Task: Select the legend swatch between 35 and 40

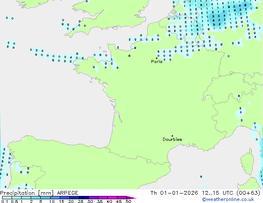Action: [103, 198]
